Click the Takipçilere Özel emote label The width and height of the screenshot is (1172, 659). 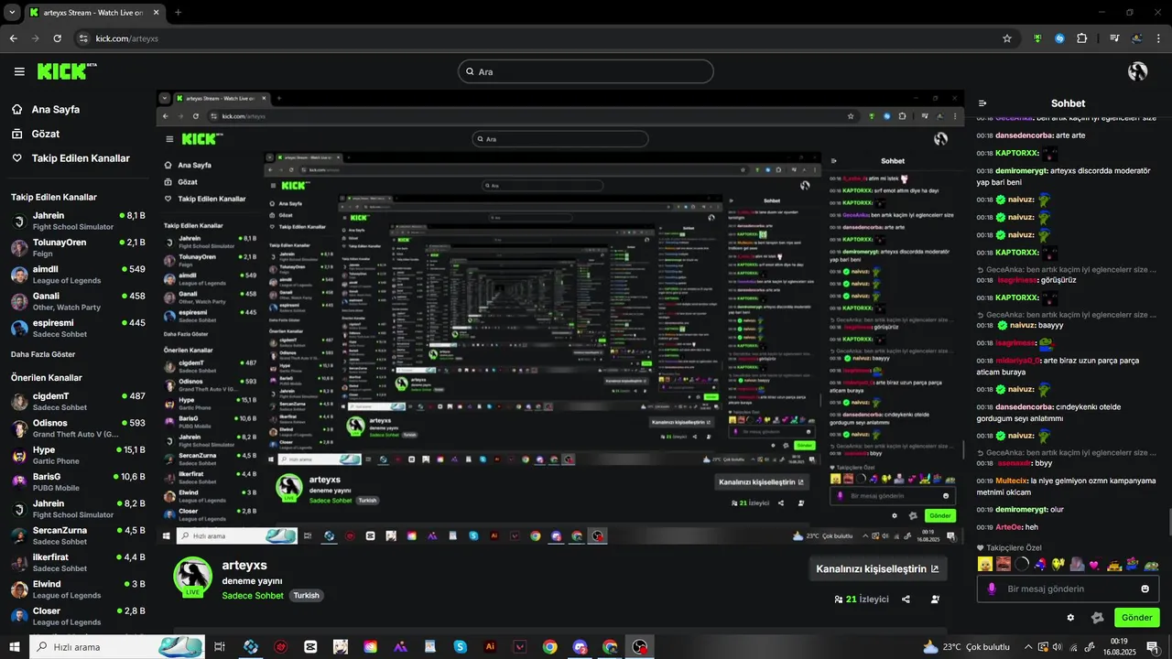(x=1008, y=547)
